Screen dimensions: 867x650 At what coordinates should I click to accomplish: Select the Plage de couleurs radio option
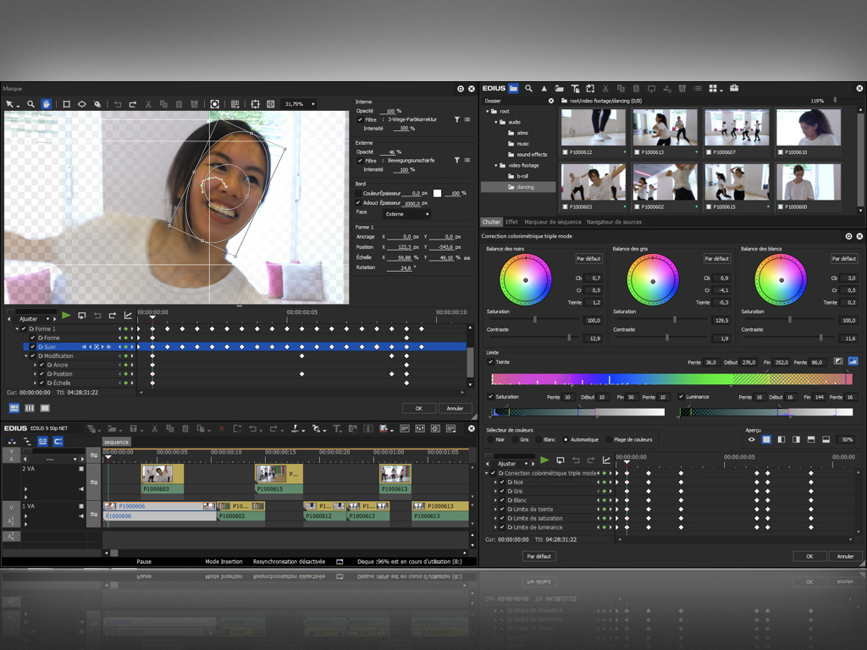tap(610, 440)
